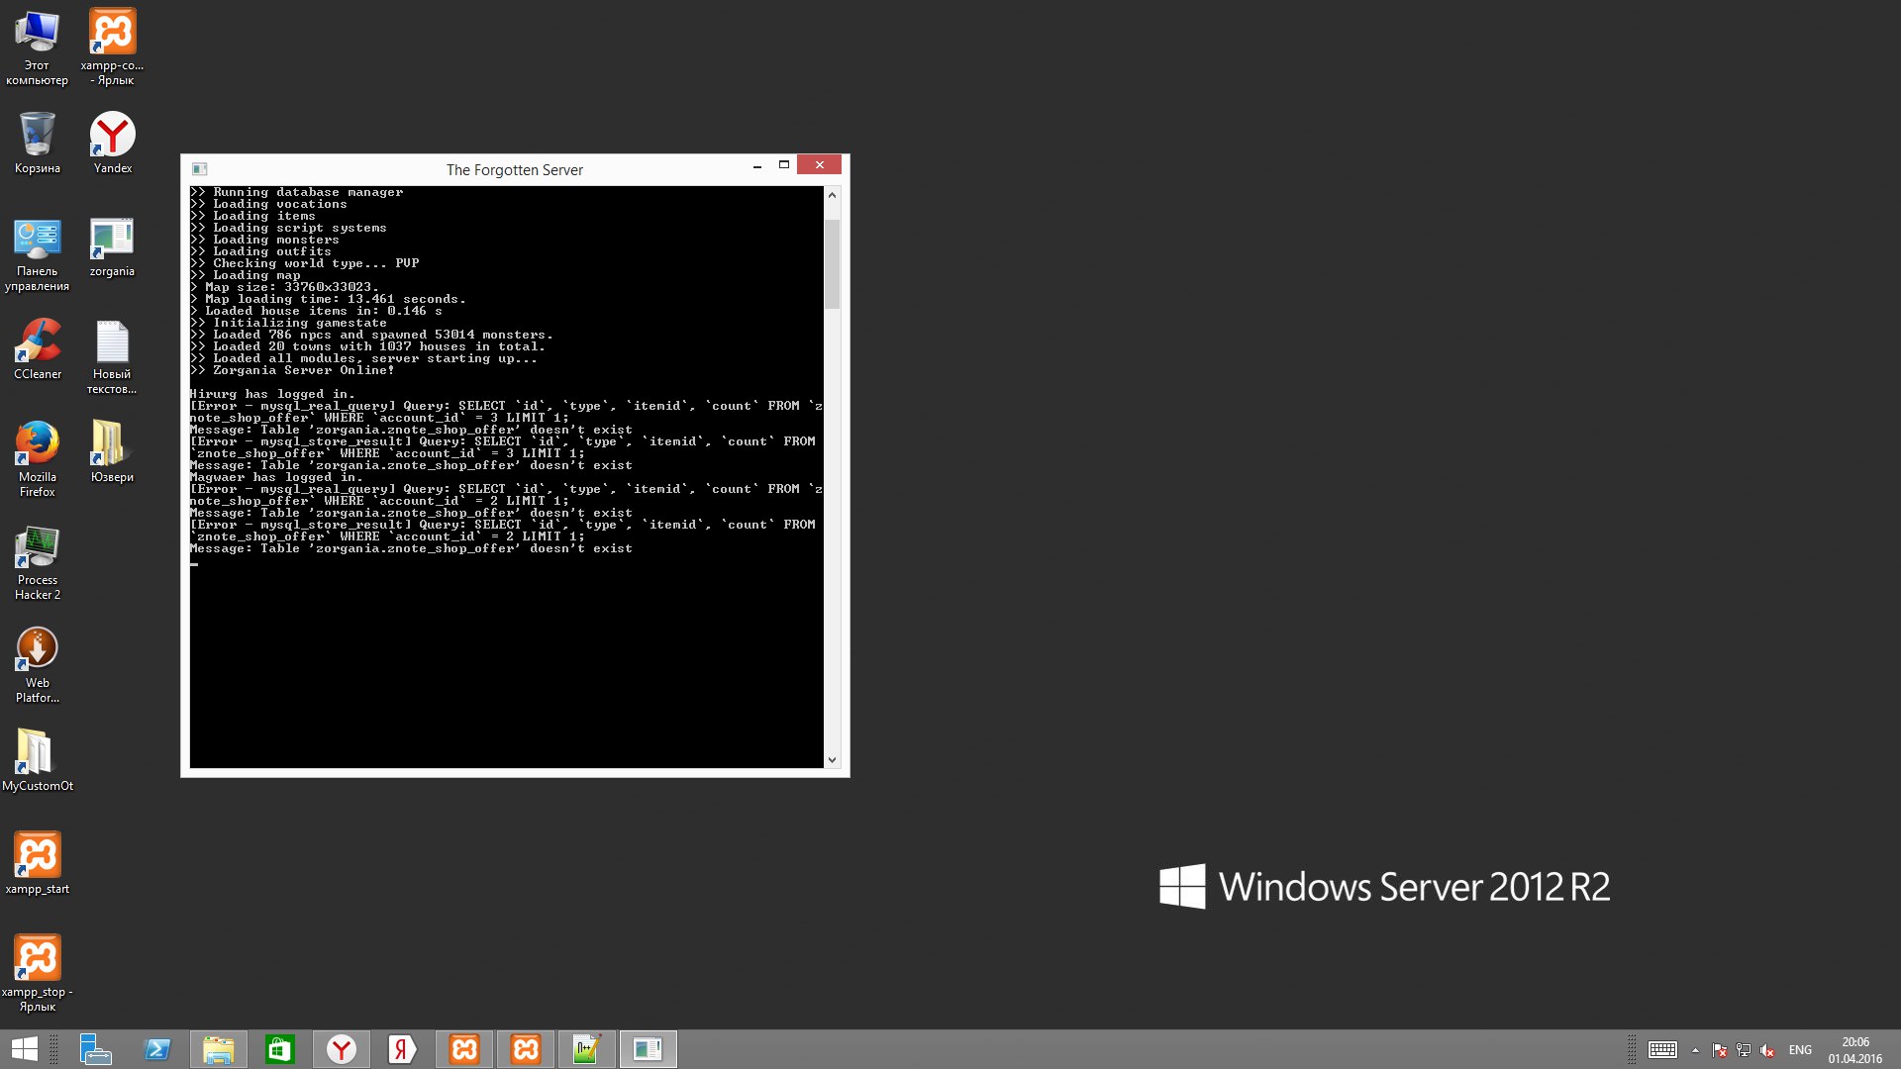Open the network status tray icon
The image size is (1901, 1069).
(1744, 1050)
